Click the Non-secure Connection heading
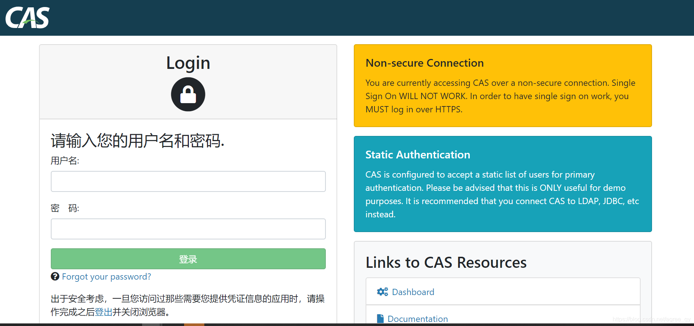 (x=424, y=63)
